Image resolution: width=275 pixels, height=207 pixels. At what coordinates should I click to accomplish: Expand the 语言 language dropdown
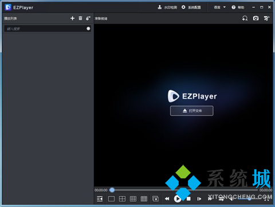point(219,7)
